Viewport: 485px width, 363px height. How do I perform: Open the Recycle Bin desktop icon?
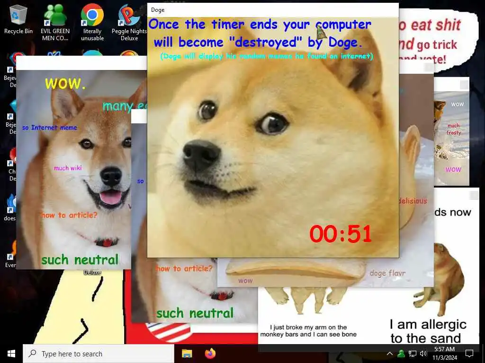[18, 19]
